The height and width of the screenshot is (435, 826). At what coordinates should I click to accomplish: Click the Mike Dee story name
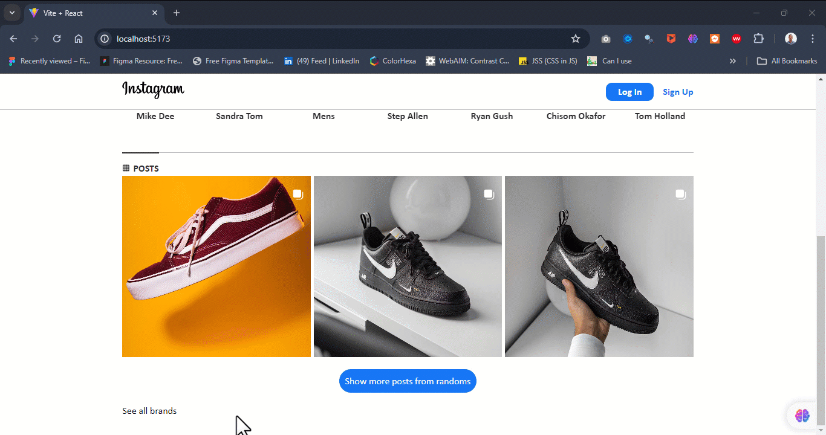click(x=155, y=116)
